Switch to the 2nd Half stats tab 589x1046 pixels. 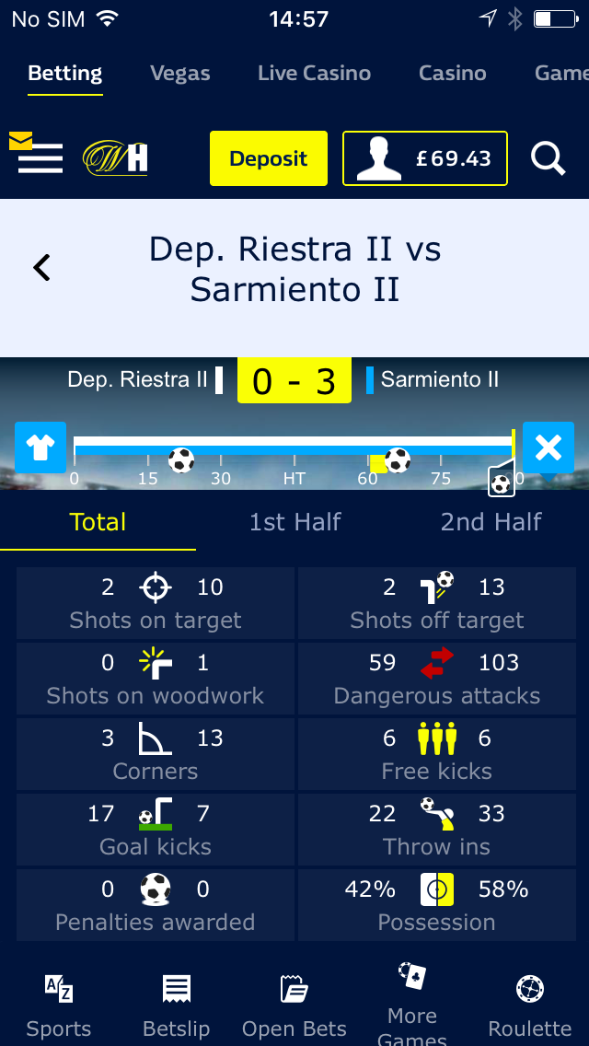491,522
